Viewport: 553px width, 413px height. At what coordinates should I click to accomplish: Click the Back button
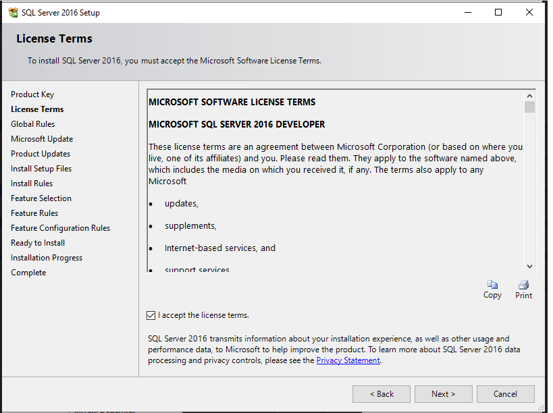(381, 393)
